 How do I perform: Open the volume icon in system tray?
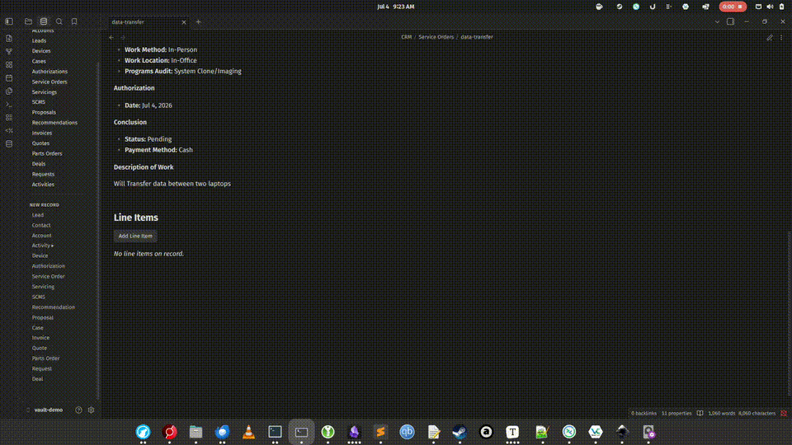pyautogui.click(x=770, y=7)
